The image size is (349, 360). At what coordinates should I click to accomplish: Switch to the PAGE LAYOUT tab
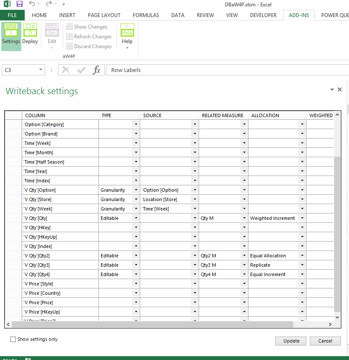pos(104,15)
